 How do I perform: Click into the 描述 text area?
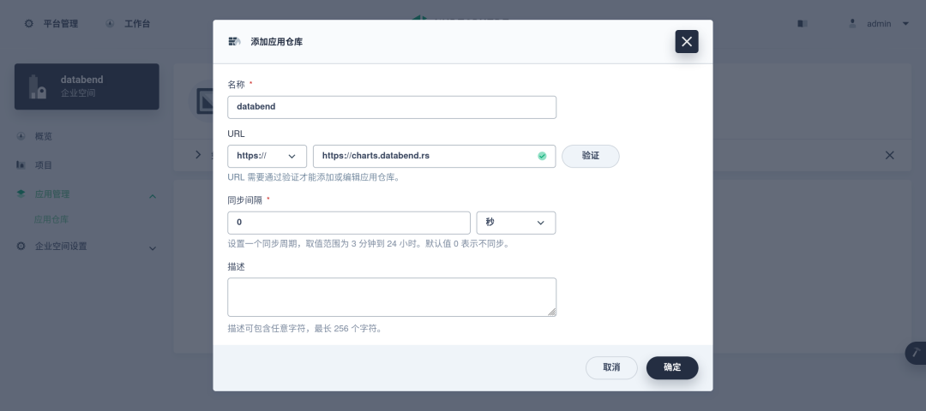point(392,297)
